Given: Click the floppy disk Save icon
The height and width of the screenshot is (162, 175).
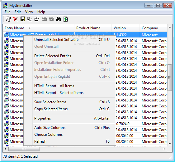Looking at the screenshot, I should click(23, 19).
